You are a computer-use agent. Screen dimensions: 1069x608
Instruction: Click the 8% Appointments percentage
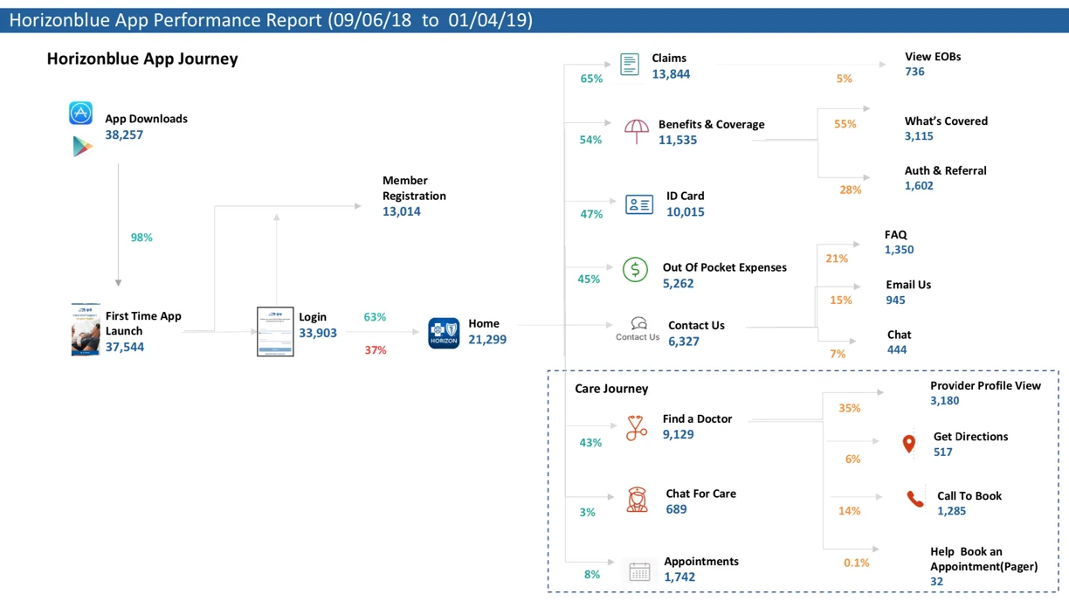[x=592, y=575]
